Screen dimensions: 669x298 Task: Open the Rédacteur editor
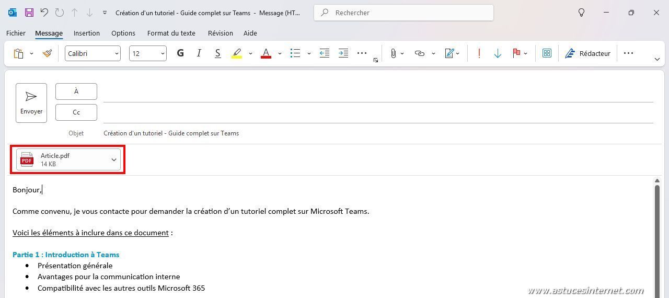588,53
